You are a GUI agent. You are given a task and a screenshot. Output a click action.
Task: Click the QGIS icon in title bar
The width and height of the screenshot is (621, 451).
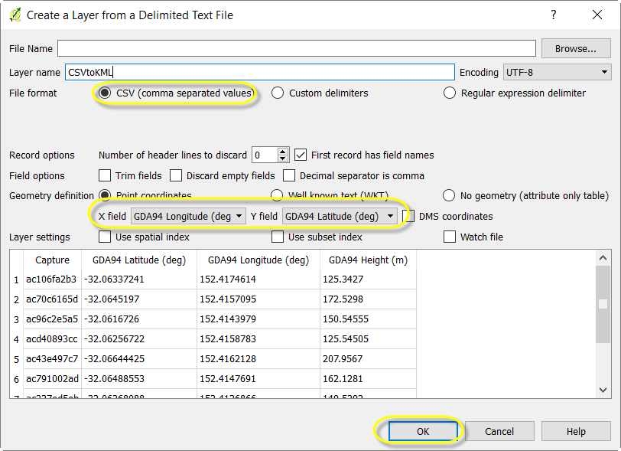click(14, 15)
